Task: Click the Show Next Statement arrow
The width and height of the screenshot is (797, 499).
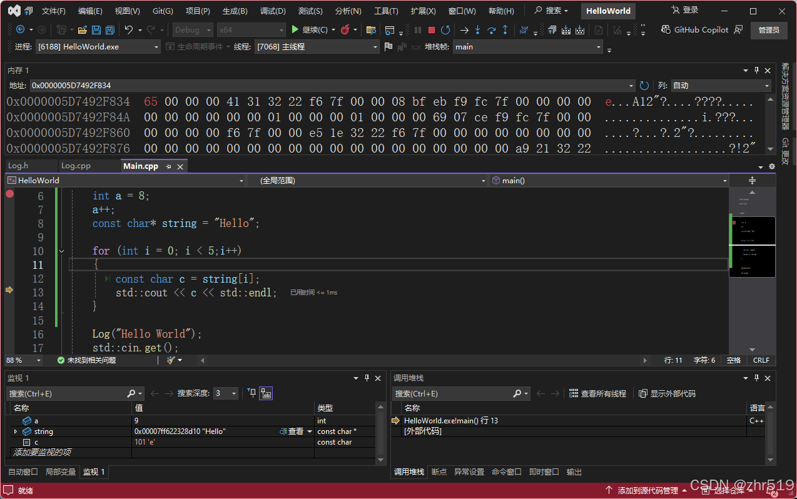Action: pos(464,29)
